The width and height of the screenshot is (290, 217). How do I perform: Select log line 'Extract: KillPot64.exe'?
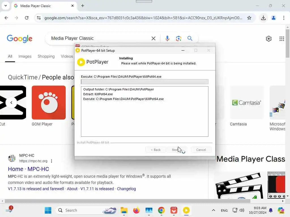point(98,94)
